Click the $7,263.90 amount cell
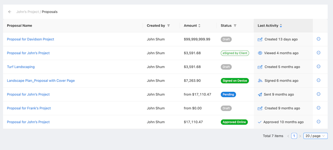 [192, 81]
